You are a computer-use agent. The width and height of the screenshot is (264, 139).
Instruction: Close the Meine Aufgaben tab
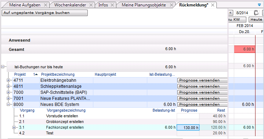coord(45,5)
